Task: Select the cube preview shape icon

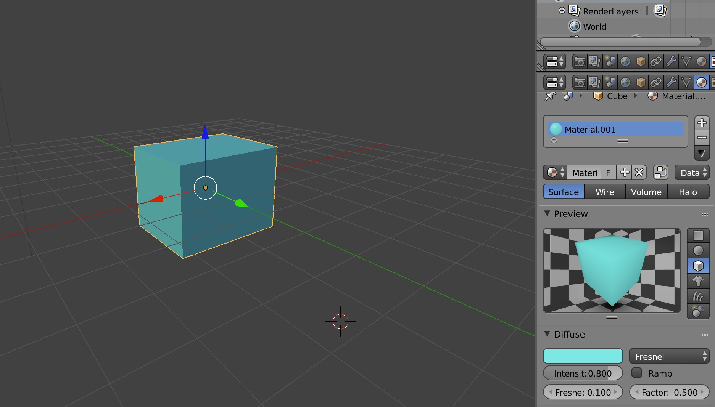Action: 699,266
